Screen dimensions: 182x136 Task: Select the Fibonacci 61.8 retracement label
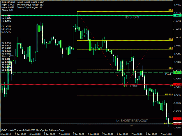tap(171, 39)
